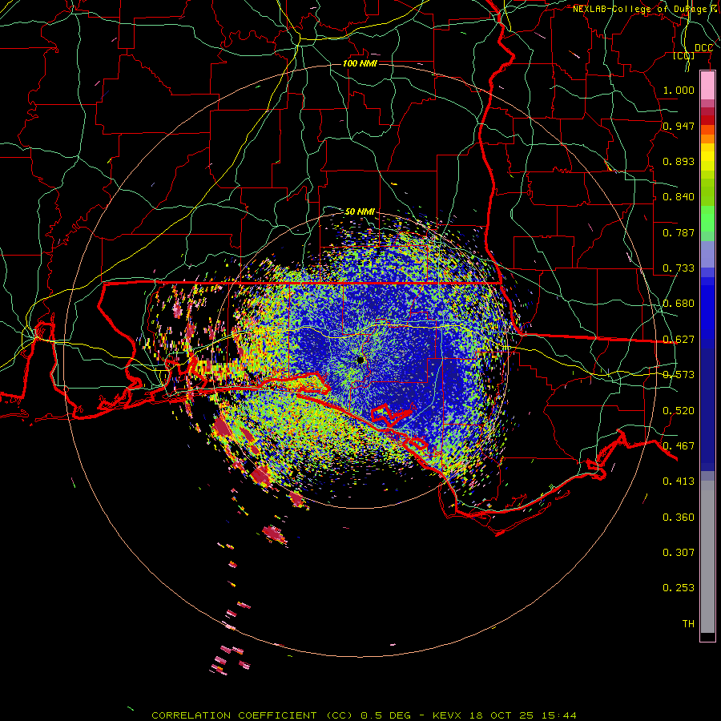Click the 0.253 scale value label
The height and width of the screenshot is (721, 721).
[x=679, y=588]
